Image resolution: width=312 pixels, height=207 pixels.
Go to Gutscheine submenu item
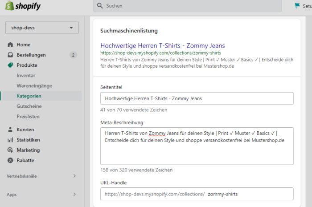pos(29,106)
